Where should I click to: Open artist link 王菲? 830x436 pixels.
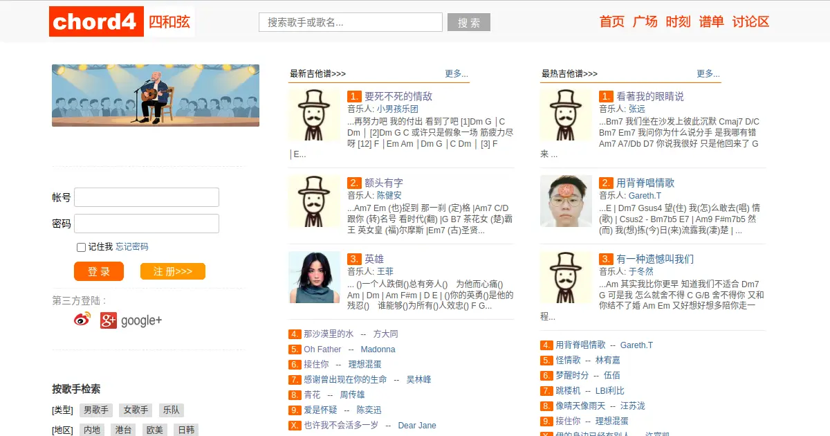tap(385, 271)
